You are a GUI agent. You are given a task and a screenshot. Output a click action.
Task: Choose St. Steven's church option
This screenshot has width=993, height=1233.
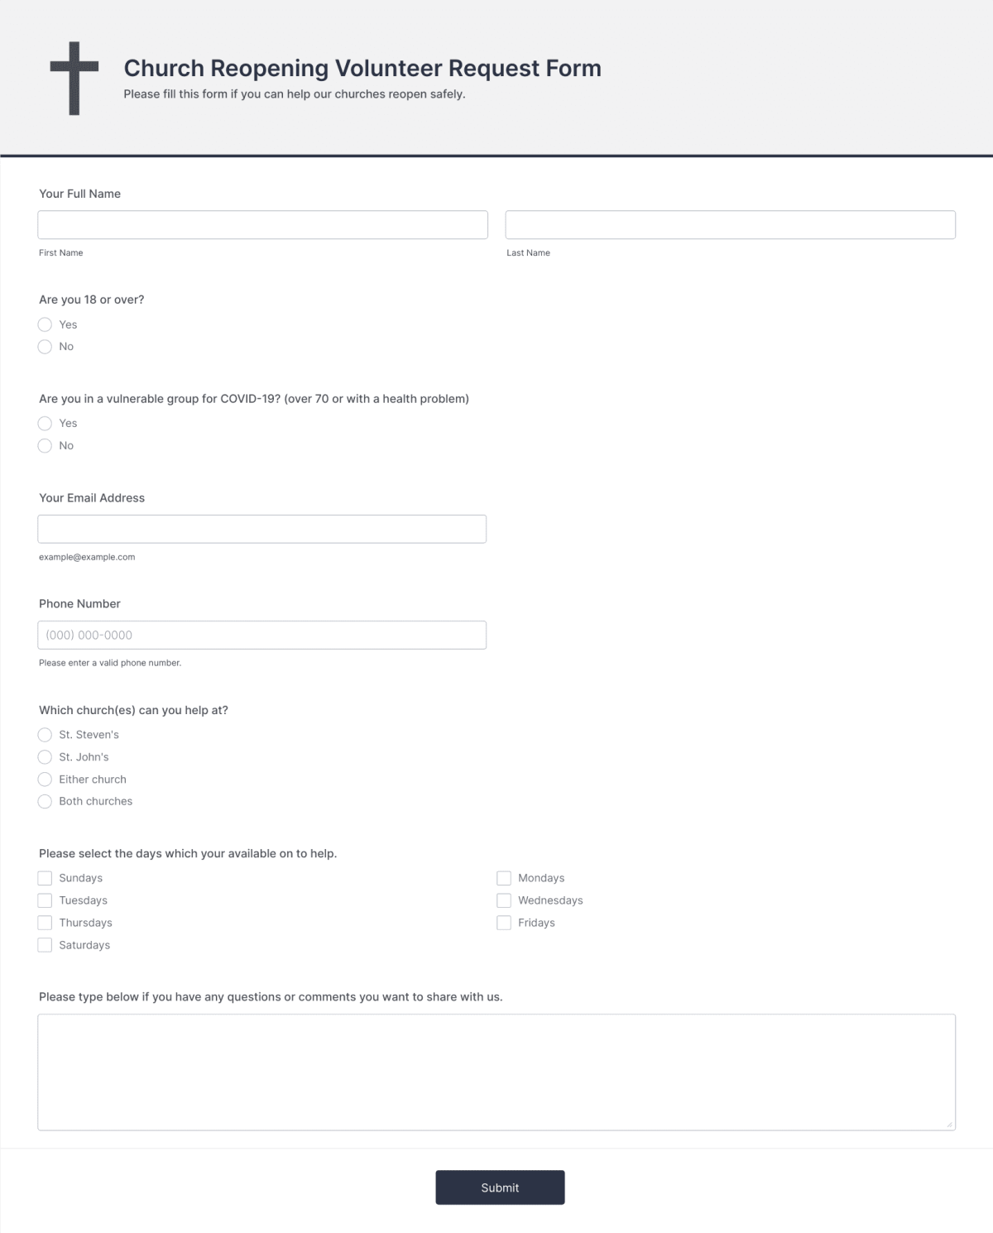click(45, 734)
